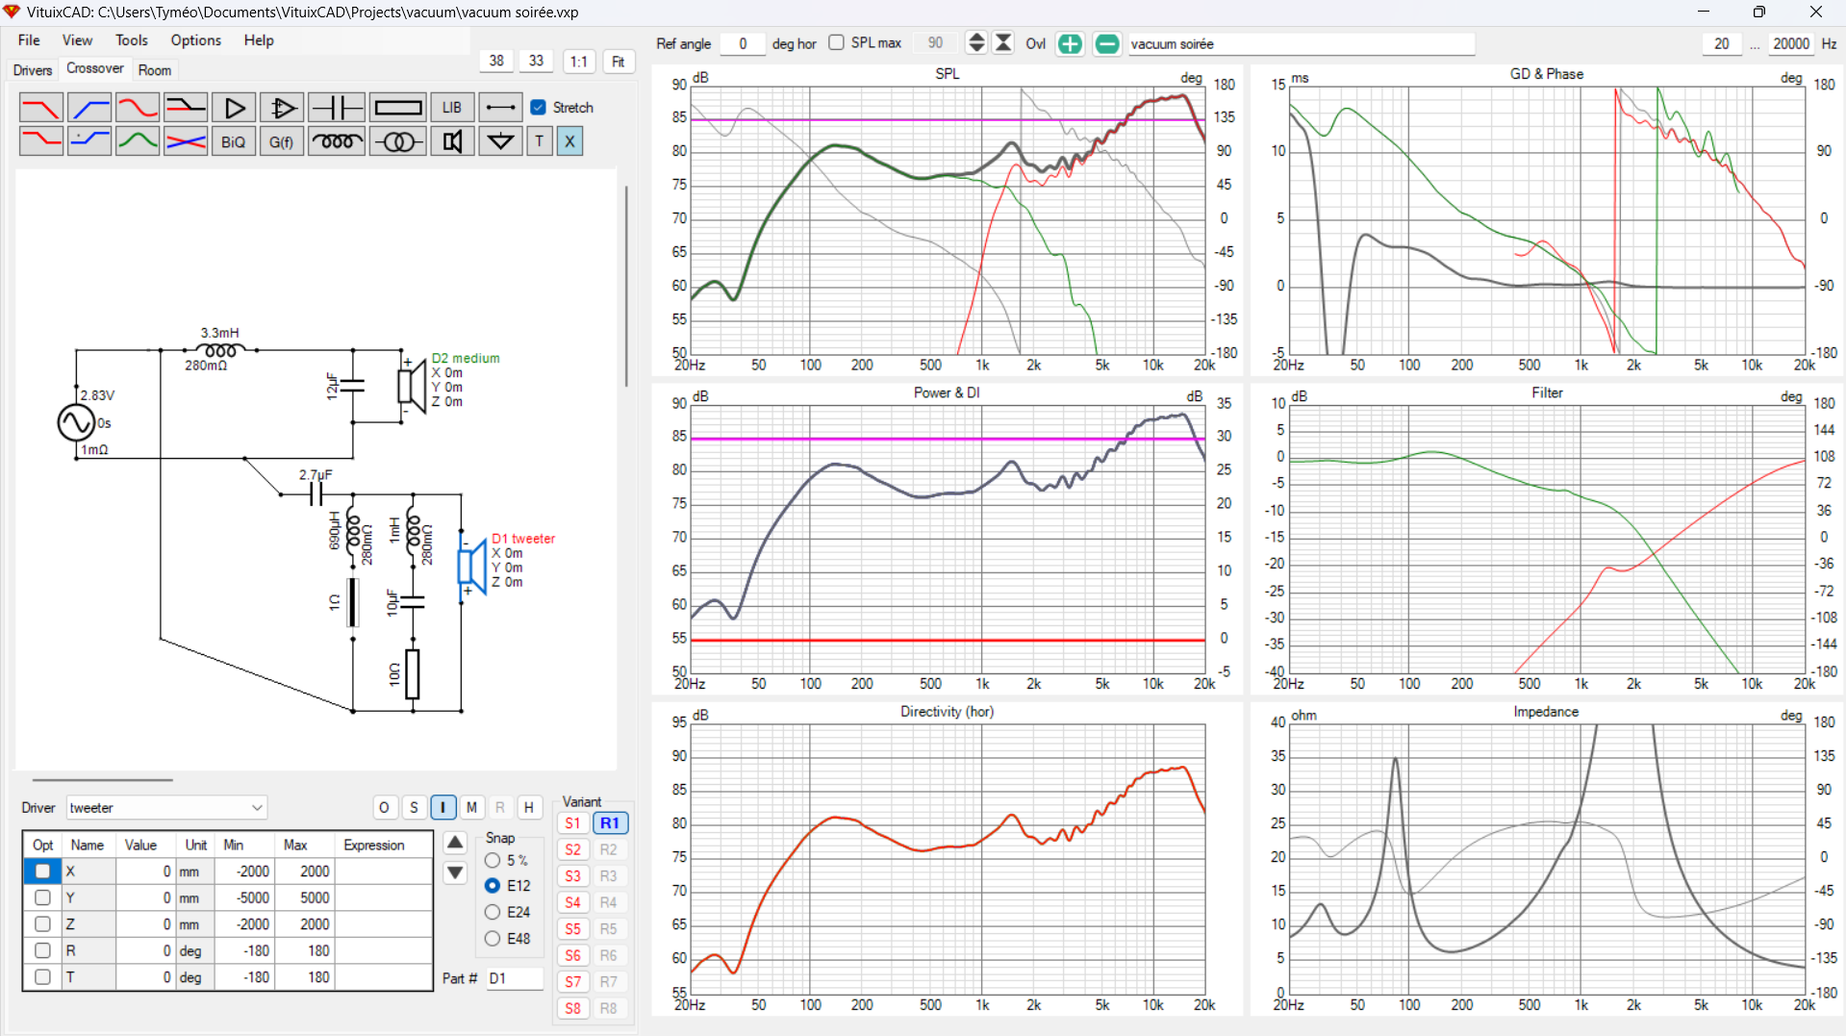Click the H mode button
The width and height of the screenshot is (1846, 1036).
point(529,808)
